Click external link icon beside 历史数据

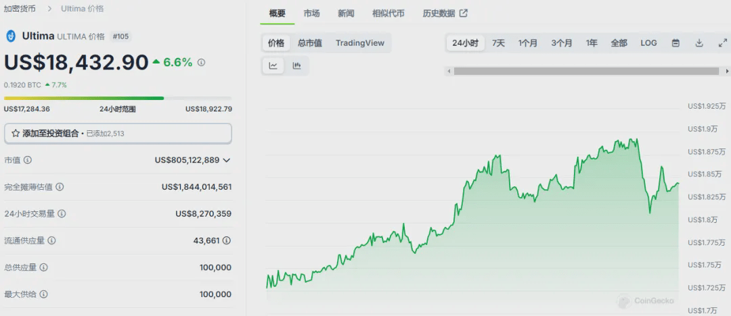[x=464, y=13]
